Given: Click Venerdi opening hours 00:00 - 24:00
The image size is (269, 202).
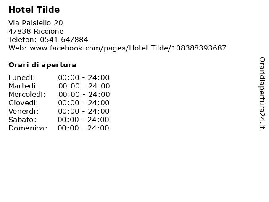Looking at the screenshot, I should pos(84,111).
